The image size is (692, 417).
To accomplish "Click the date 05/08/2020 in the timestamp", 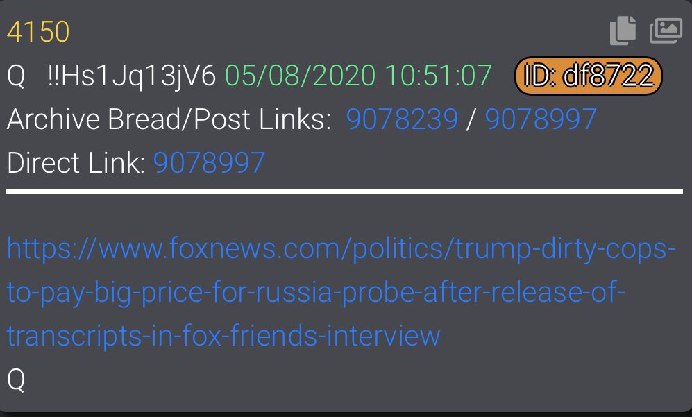I will coord(301,76).
